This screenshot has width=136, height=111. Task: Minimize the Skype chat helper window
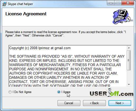pos(111,3)
